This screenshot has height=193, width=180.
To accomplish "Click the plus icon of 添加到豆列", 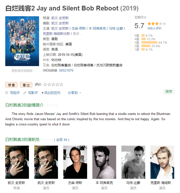I will tap(42, 93).
